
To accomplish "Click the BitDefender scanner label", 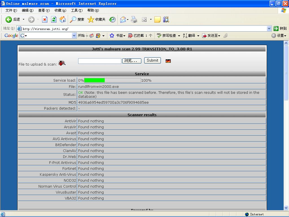I will pos(65,145).
